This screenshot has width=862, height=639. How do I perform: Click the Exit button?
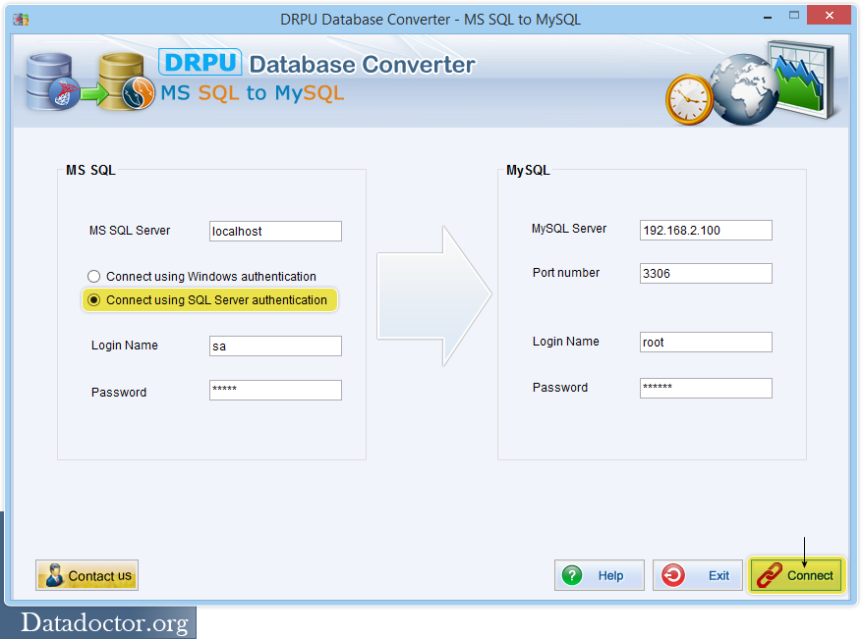pyautogui.click(x=697, y=575)
